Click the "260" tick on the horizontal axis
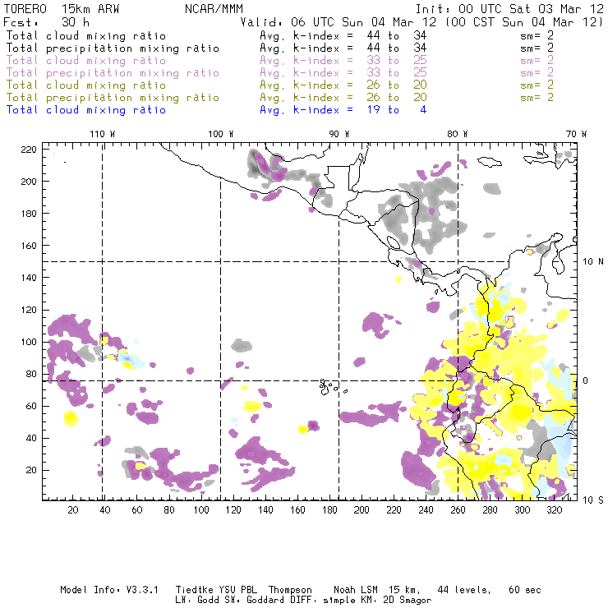Image resolution: width=608 pixels, height=608 pixels. [458, 510]
